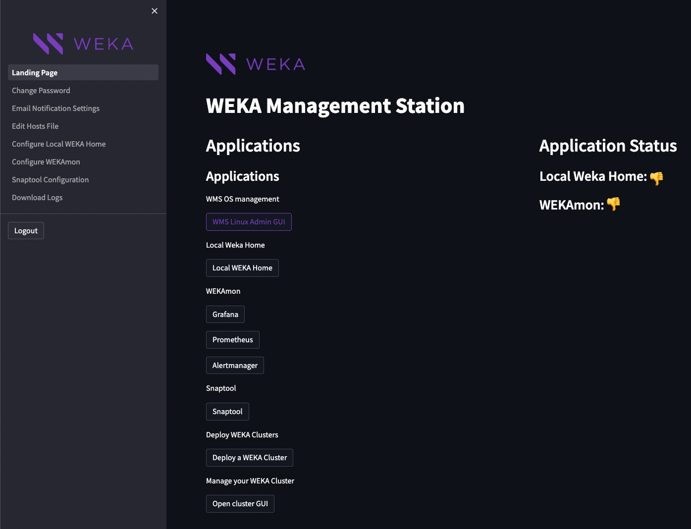
Task: Click the Alertmanager button
Action: click(x=235, y=366)
